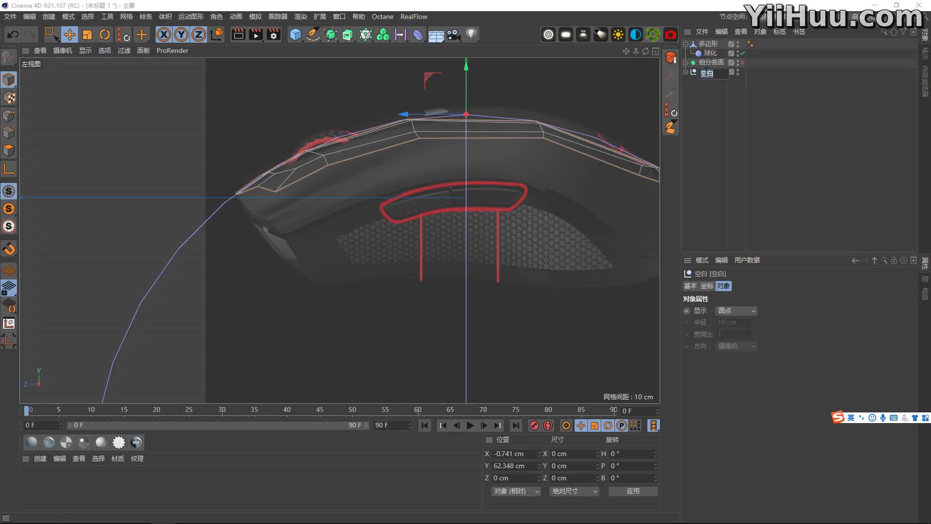This screenshot has height=524, width=931.
Task: Select the Rotate tool
Action: pyautogui.click(x=105, y=34)
